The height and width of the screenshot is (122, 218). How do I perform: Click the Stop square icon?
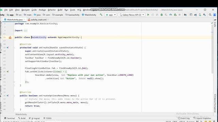pos(180,15)
